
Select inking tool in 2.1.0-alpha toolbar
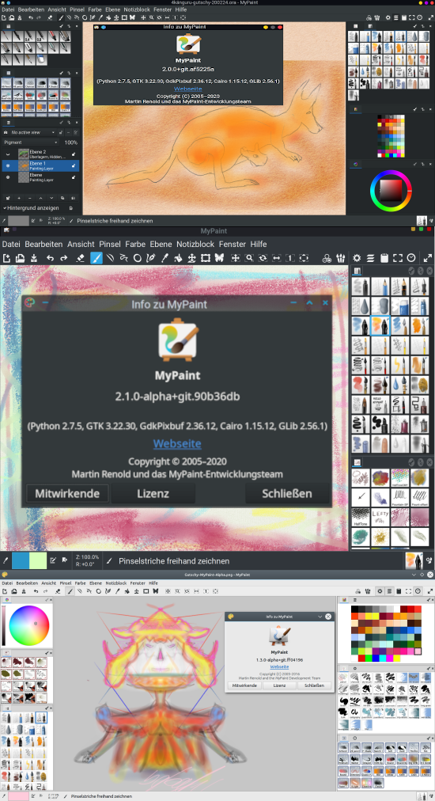[150, 258]
